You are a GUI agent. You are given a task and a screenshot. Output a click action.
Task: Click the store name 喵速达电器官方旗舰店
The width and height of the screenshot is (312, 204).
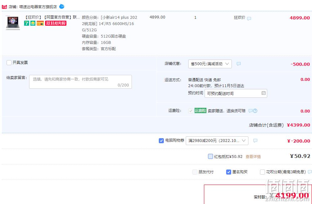tap(38, 7)
